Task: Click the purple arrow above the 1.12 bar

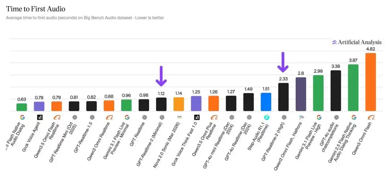Action: (x=161, y=76)
